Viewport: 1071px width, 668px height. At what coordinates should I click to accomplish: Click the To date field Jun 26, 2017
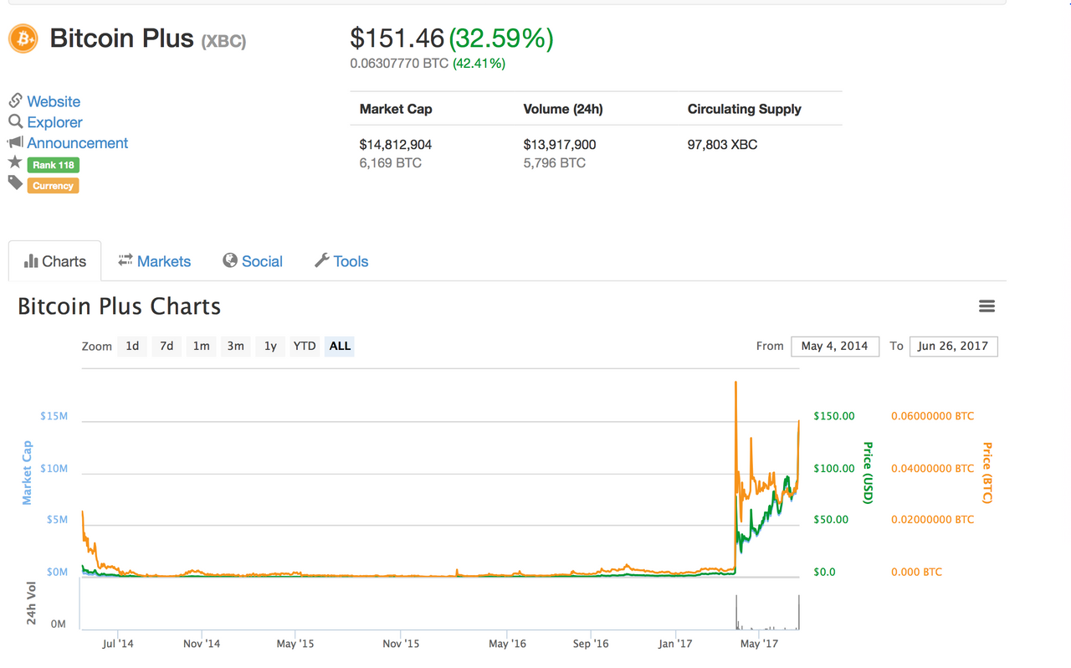point(953,346)
